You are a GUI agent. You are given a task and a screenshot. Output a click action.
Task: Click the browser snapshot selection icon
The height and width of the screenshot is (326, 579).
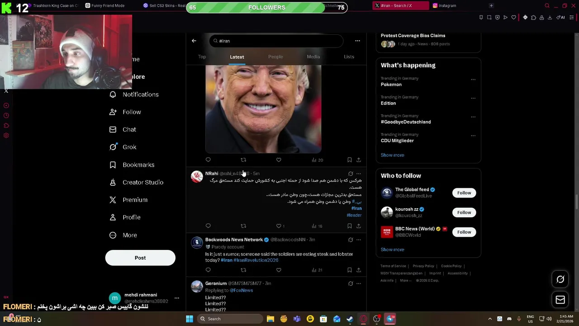[489, 17]
